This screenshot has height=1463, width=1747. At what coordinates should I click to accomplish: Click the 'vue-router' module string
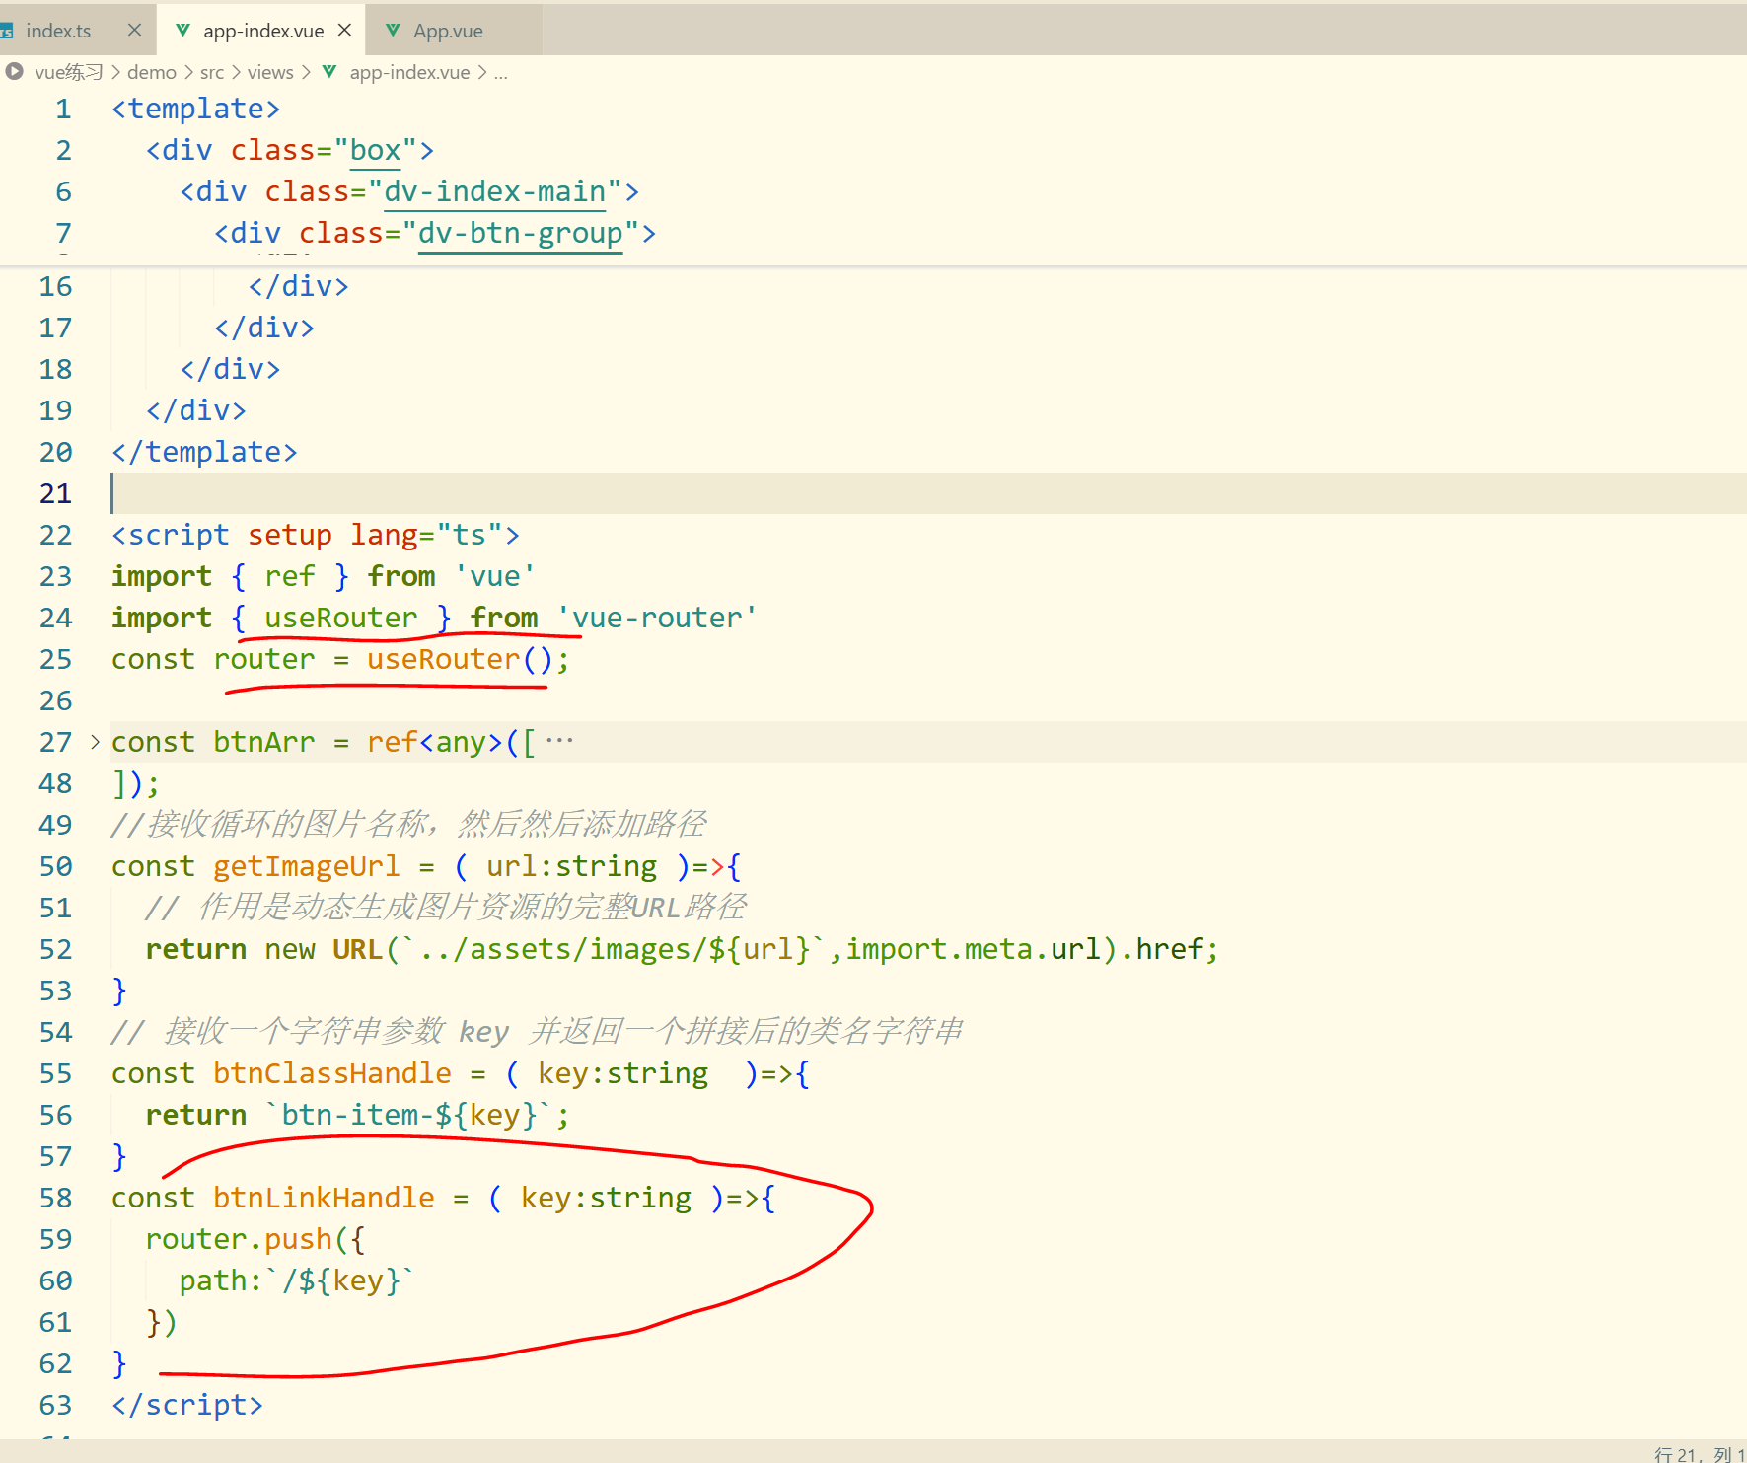pyautogui.click(x=656, y=618)
